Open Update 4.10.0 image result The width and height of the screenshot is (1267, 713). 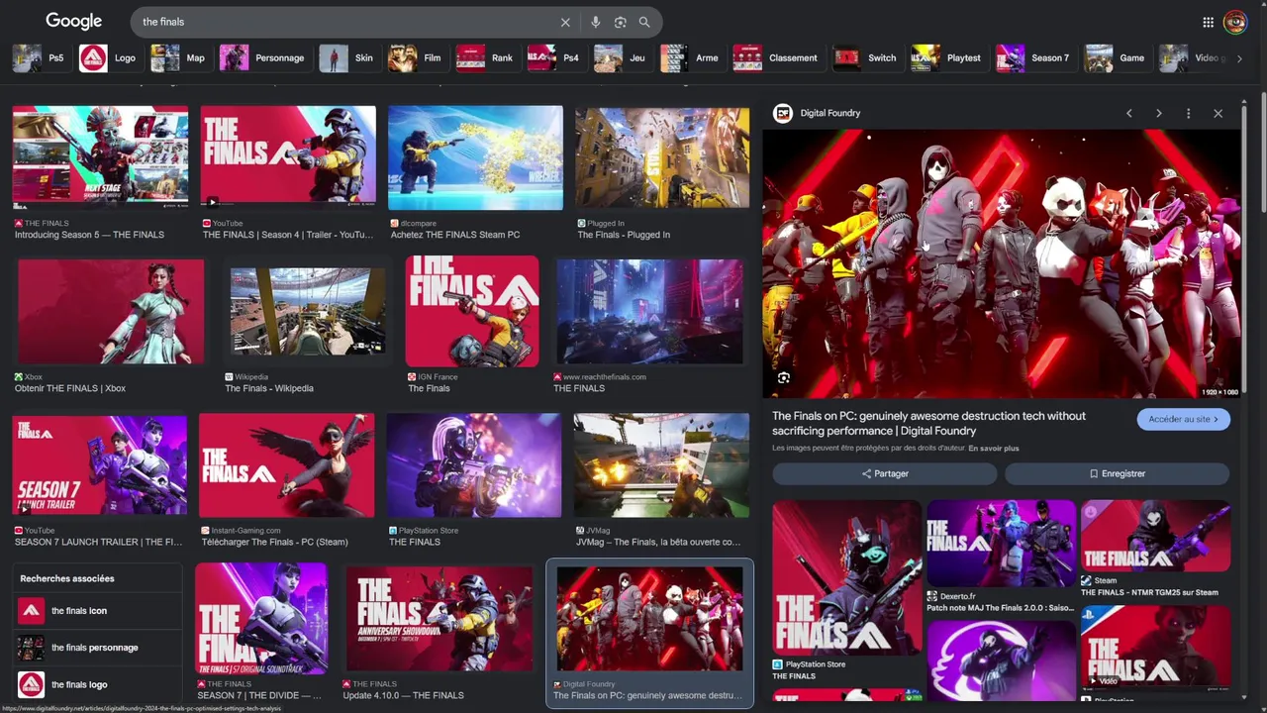[x=439, y=618]
